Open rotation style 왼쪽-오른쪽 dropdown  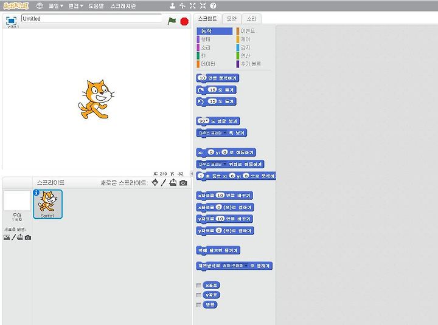click(246, 265)
